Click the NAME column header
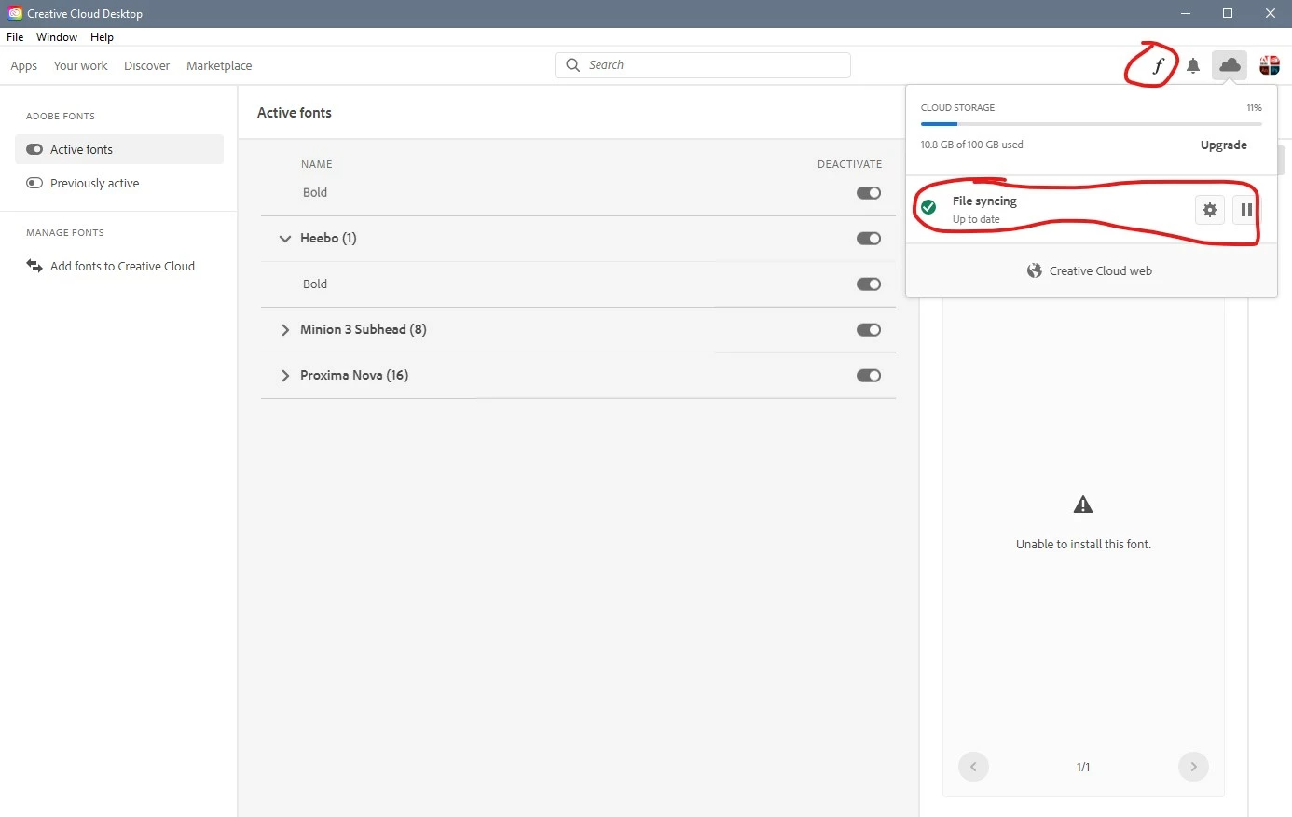The image size is (1292, 817). point(317,164)
